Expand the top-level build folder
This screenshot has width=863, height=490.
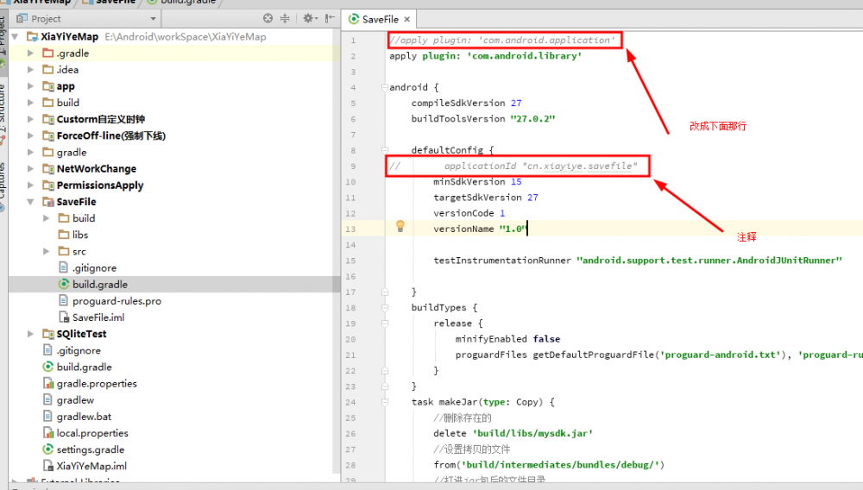[31, 103]
